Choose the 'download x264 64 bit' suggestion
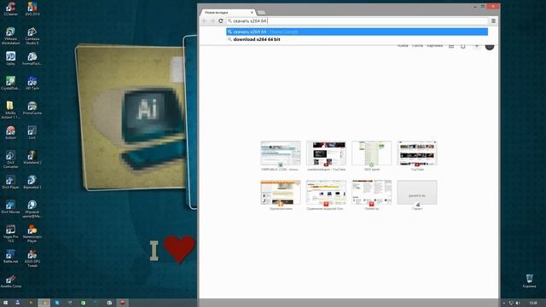This screenshot has height=307, width=546. tap(357, 39)
